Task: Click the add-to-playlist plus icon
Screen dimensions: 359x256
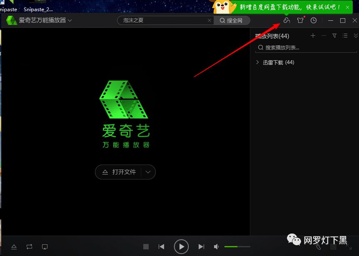Action: click(x=313, y=36)
